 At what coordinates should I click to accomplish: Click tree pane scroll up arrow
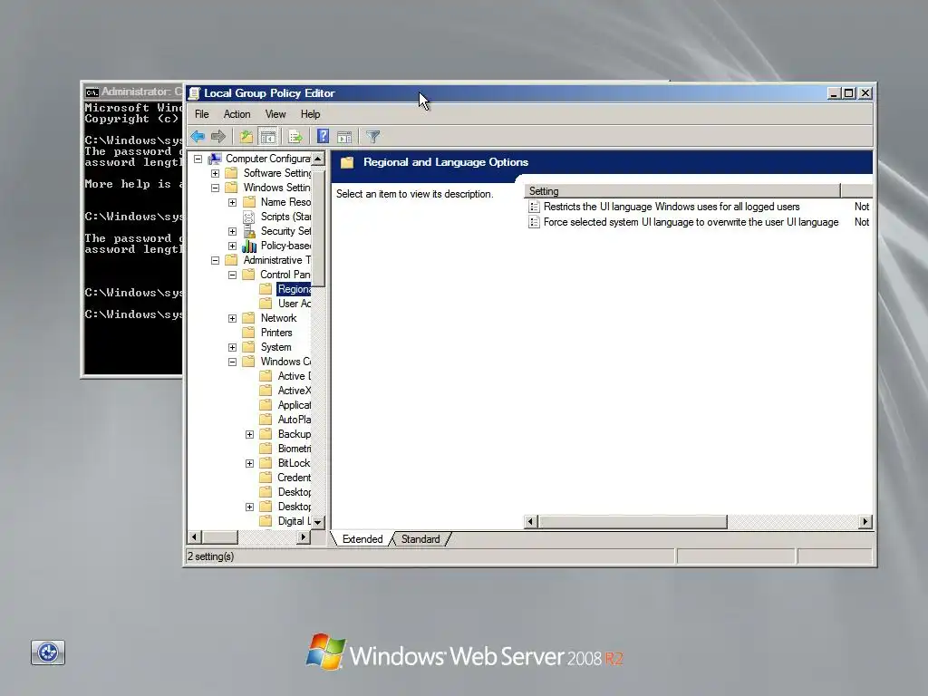pyautogui.click(x=318, y=159)
